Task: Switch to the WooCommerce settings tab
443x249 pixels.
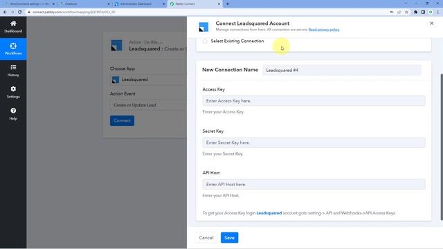Action: click(x=29, y=4)
